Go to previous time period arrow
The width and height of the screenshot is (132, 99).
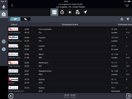(11, 96)
